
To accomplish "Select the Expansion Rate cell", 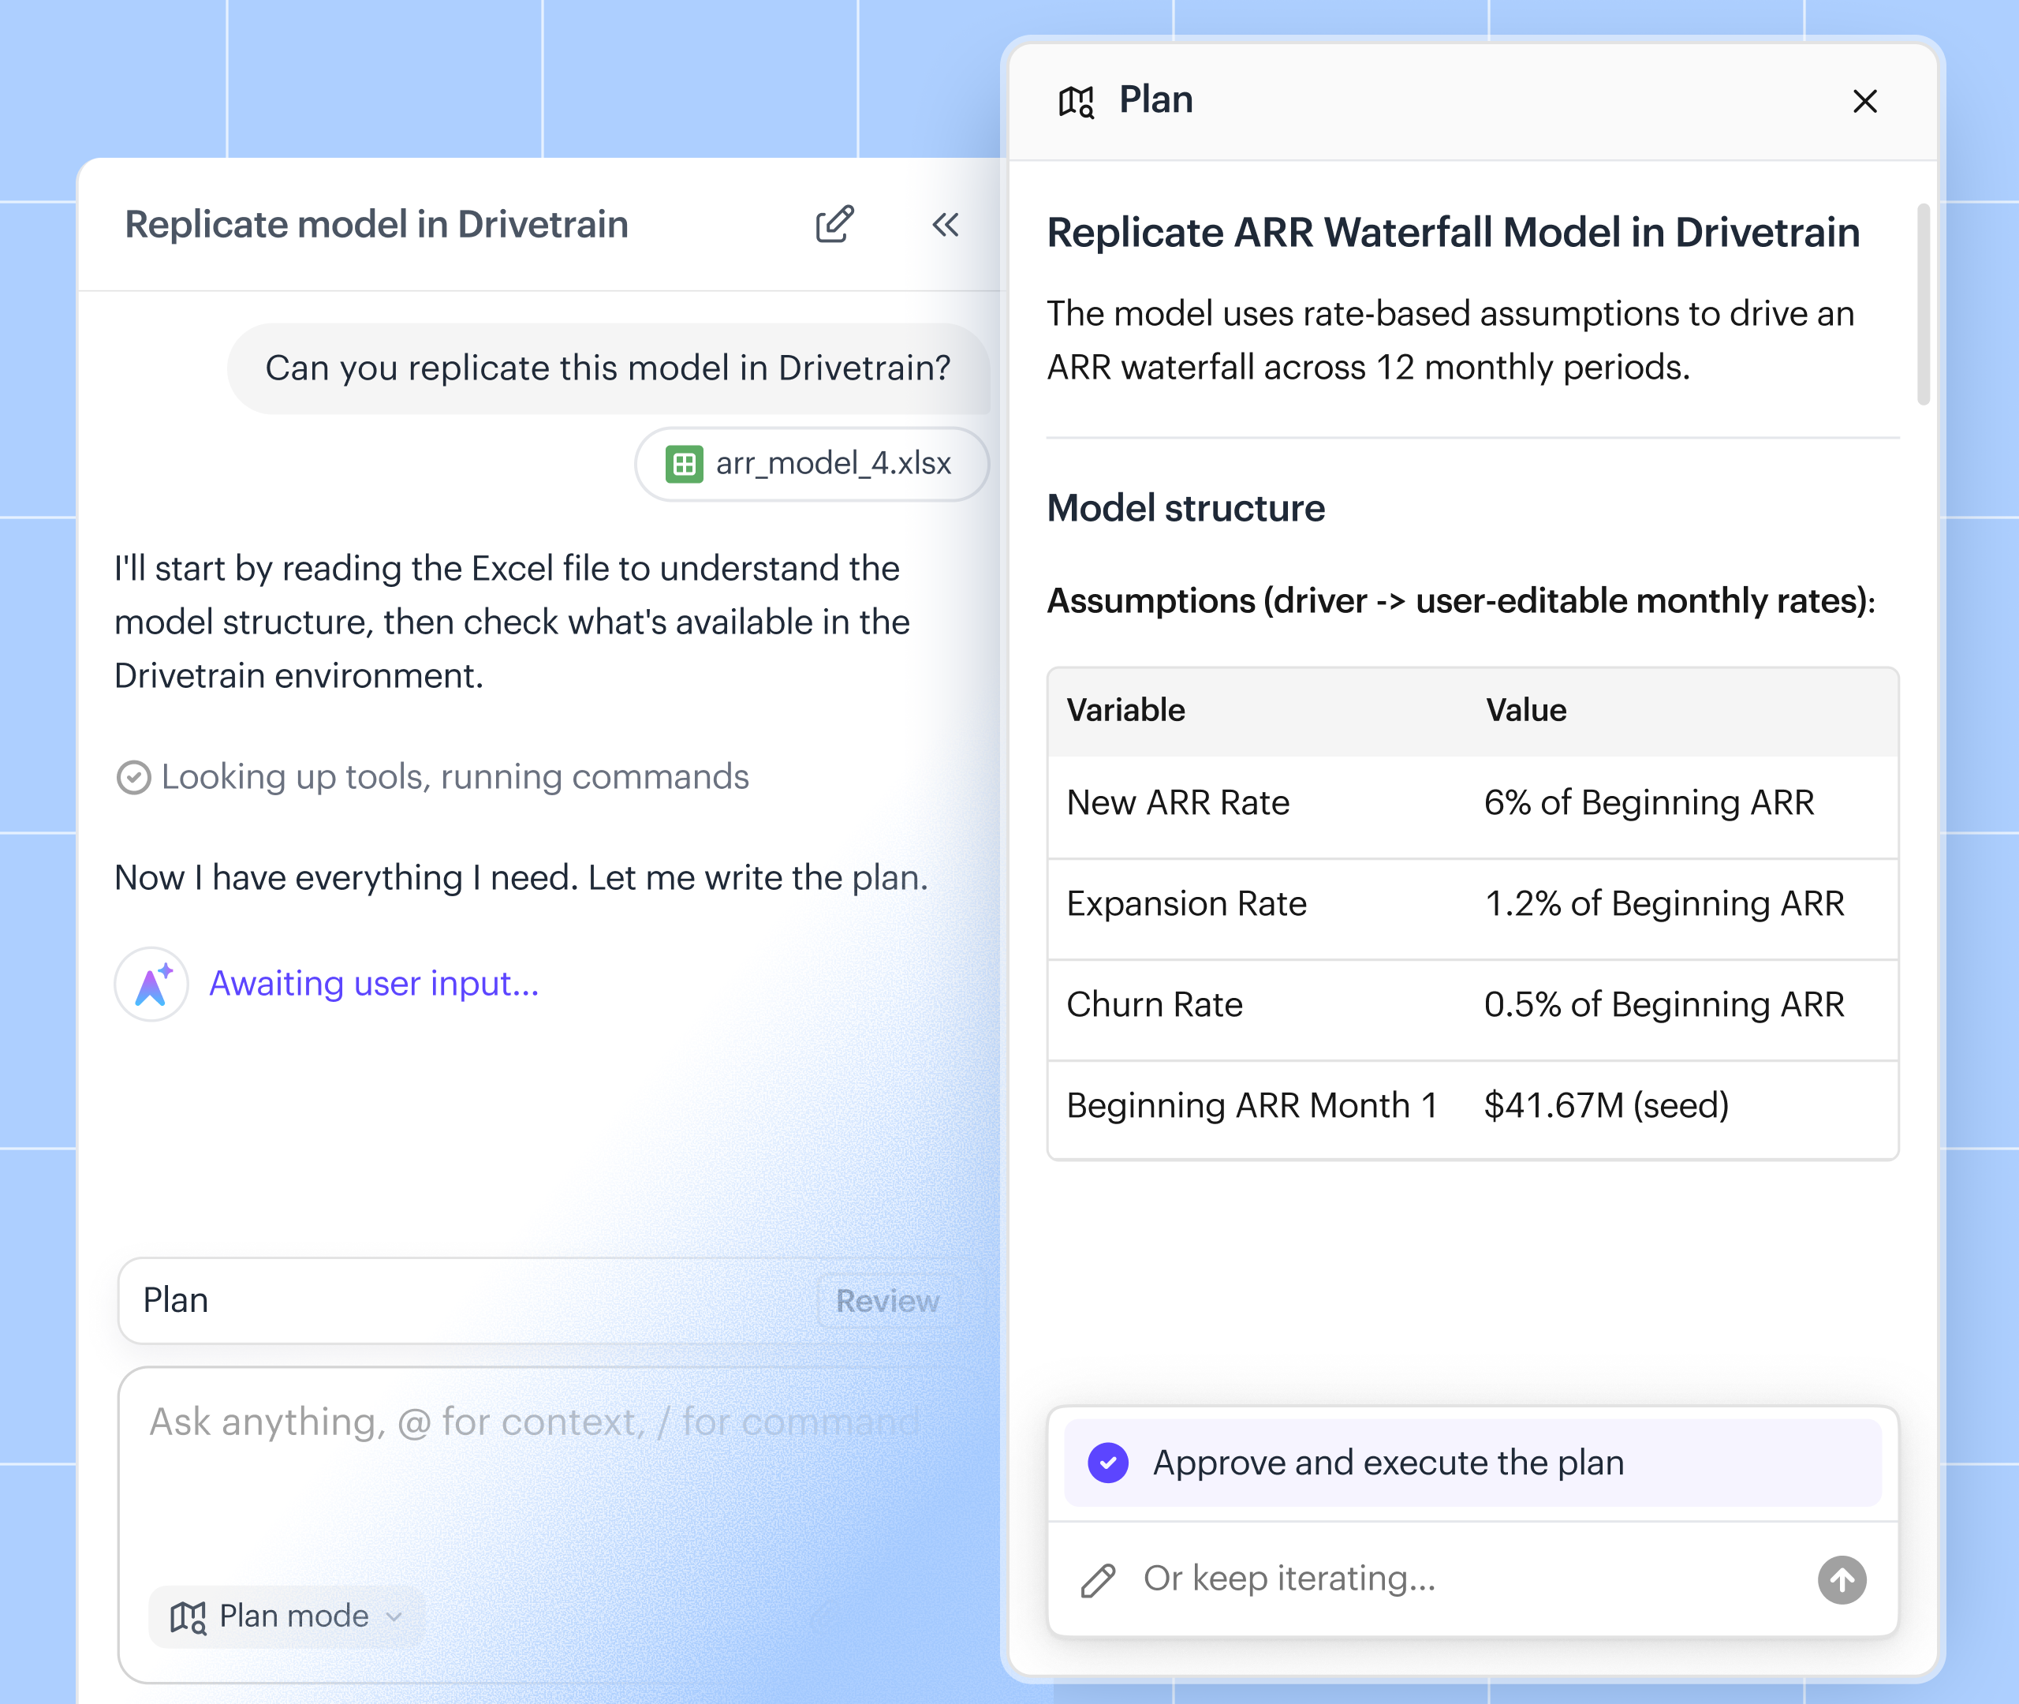I will (x=1187, y=903).
